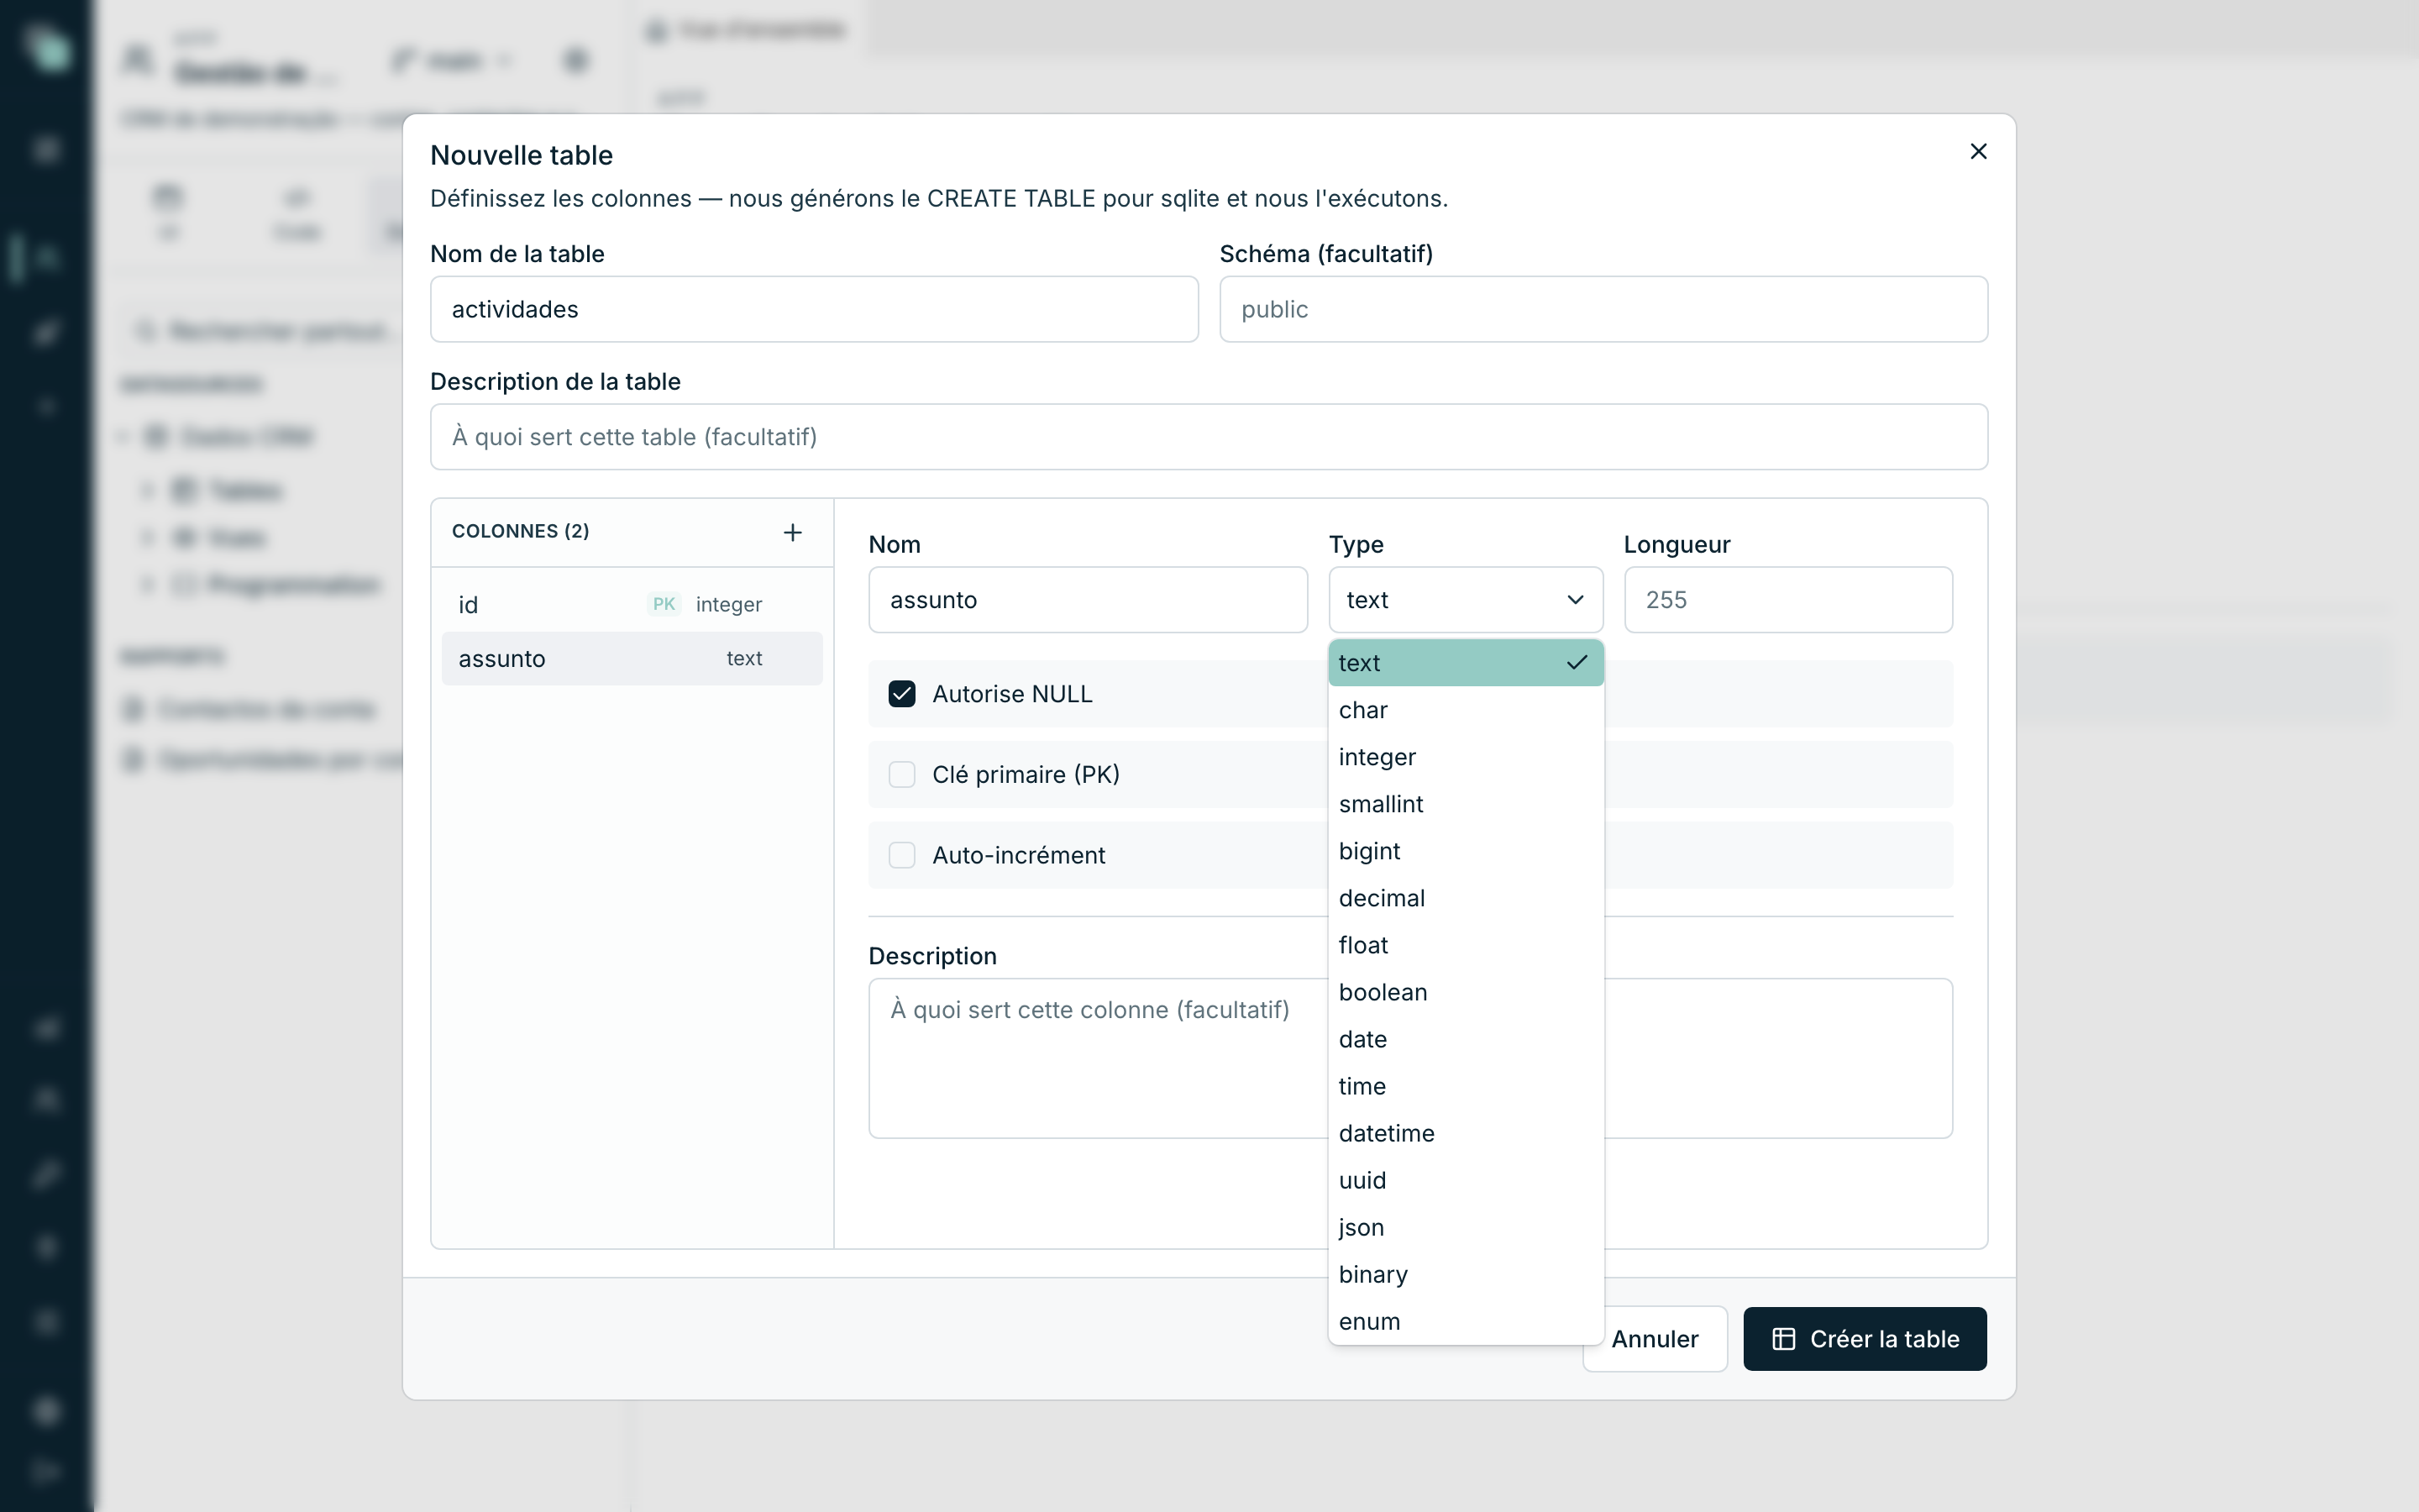
Task: Enable the Clé primaire (PK) checkbox
Action: click(x=901, y=774)
